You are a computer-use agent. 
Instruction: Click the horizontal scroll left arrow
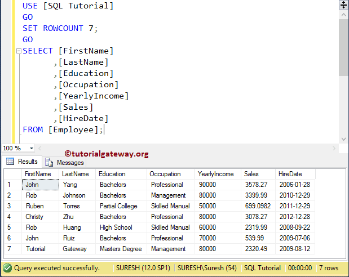40,148
